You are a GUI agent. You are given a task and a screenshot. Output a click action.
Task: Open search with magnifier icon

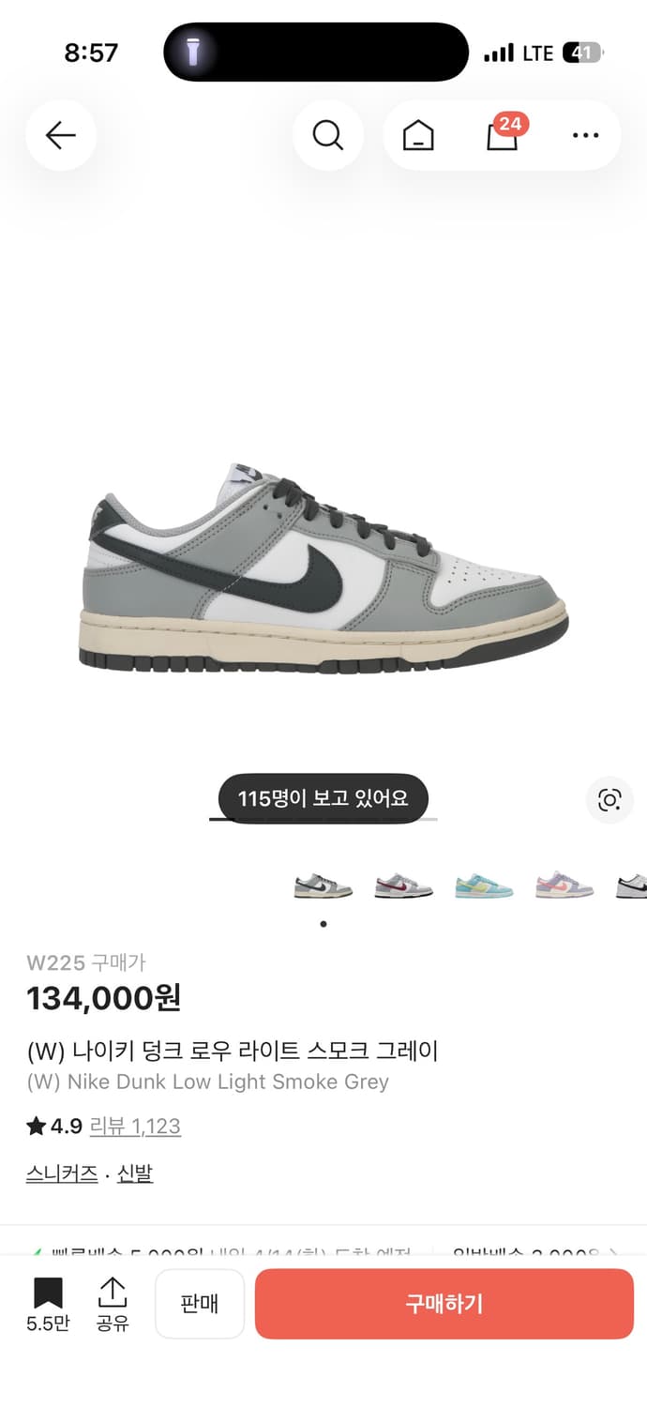tap(327, 135)
